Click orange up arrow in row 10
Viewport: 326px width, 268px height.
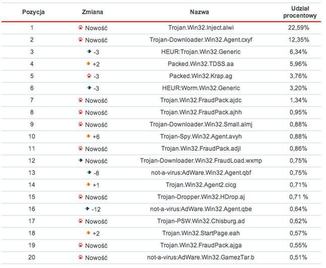coord(89,137)
